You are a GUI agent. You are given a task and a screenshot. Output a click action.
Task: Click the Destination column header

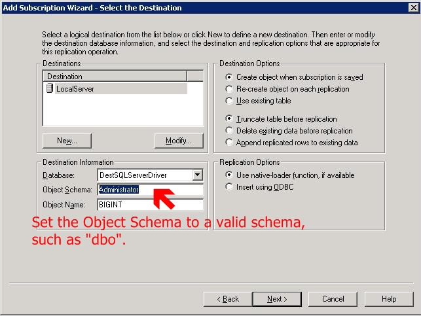pyautogui.click(x=115, y=77)
